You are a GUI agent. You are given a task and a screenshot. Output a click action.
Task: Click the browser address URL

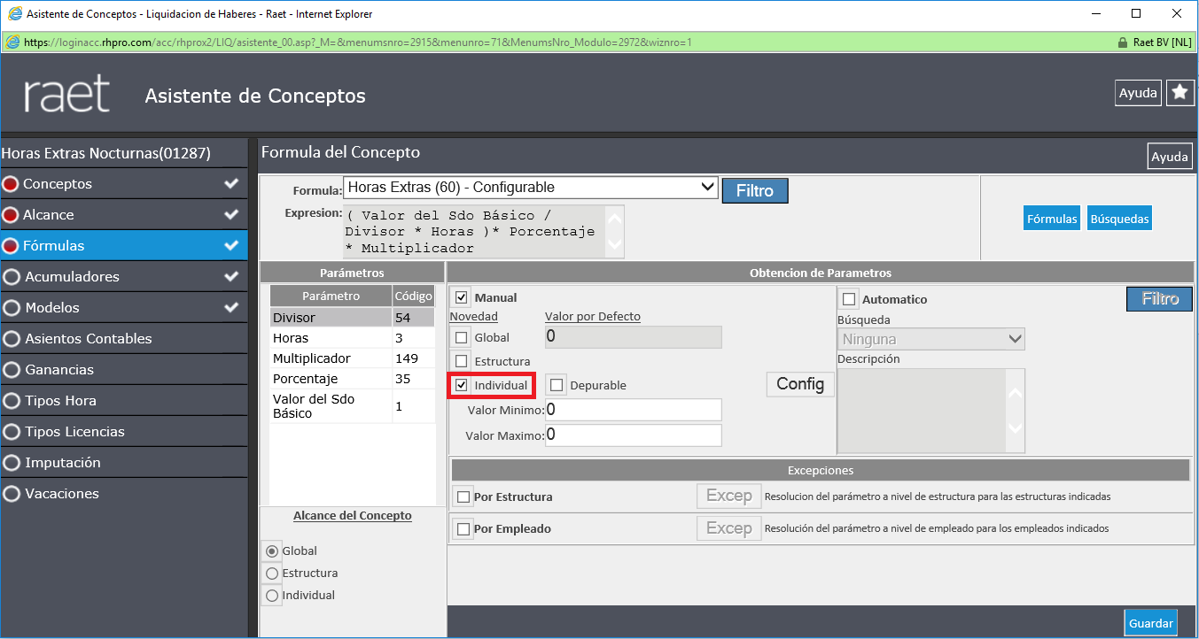[x=358, y=42]
